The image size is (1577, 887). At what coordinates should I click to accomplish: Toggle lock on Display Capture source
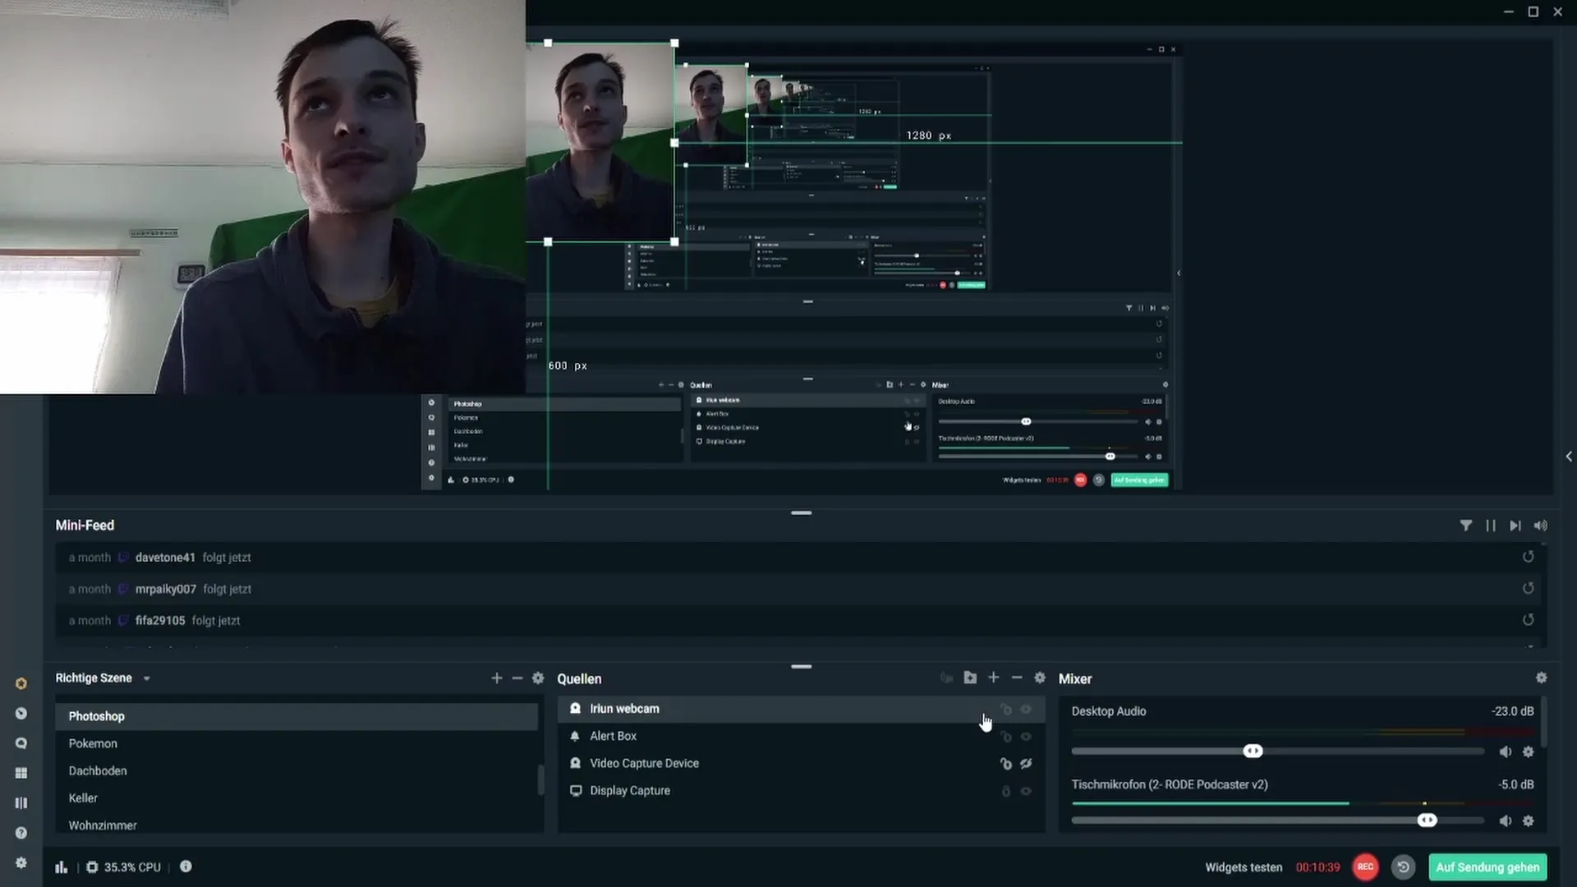pyautogui.click(x=1006, y=791)
